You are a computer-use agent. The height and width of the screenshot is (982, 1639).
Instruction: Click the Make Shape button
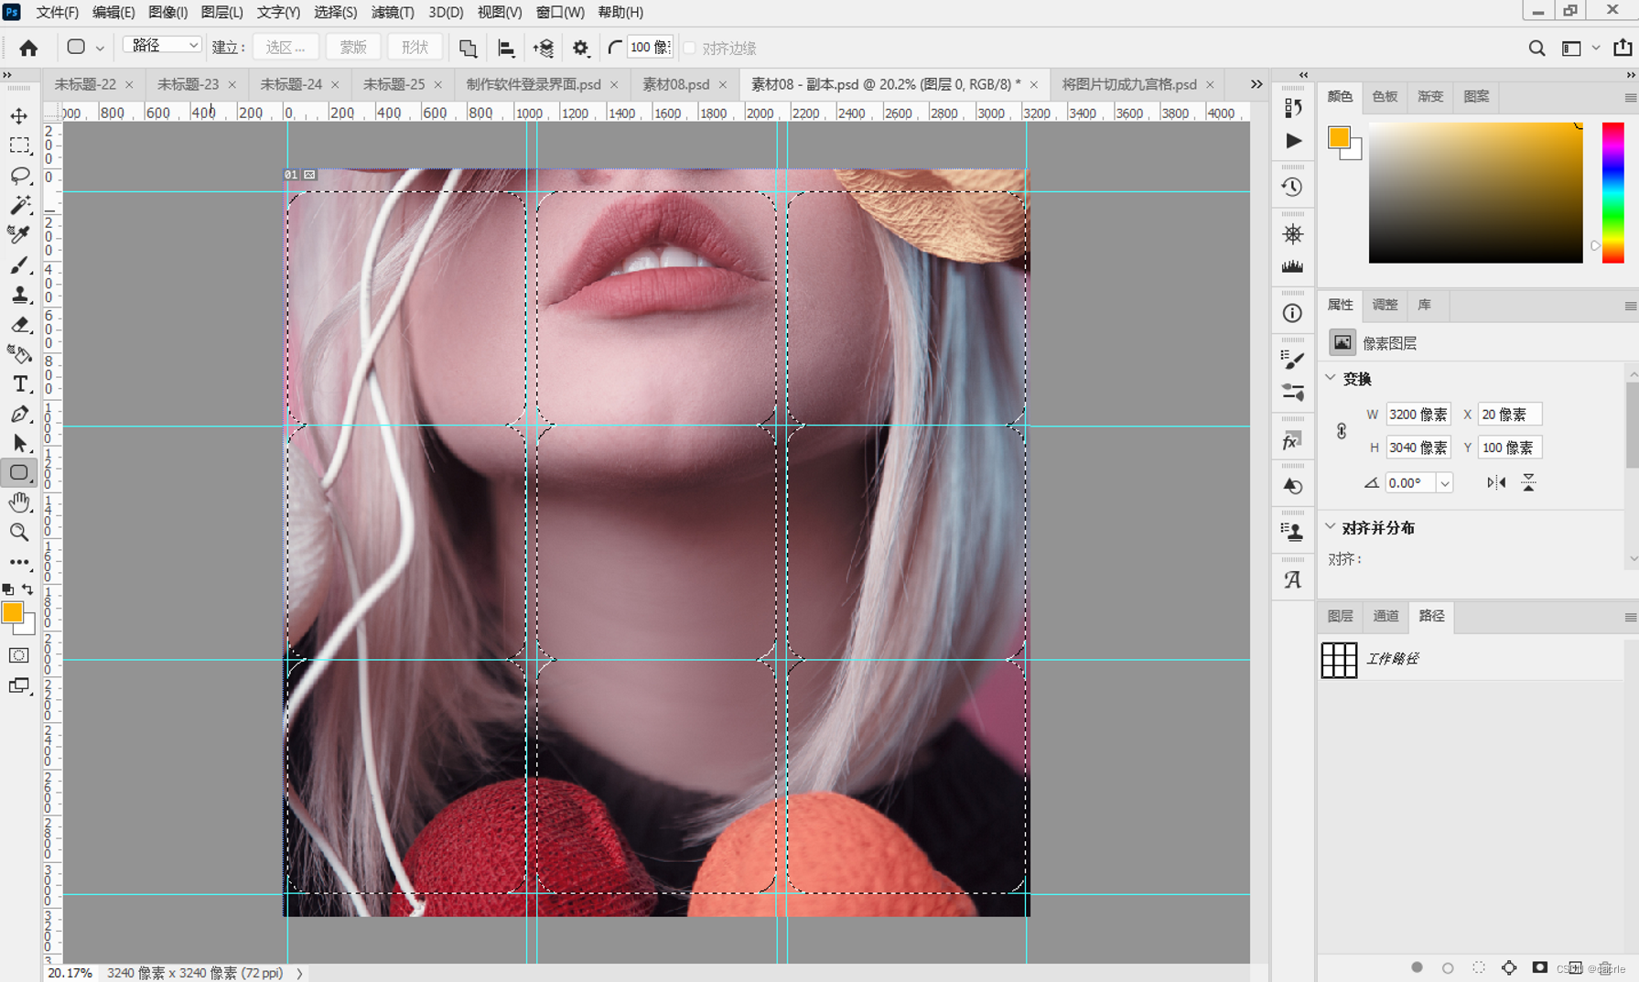(415, 48)
